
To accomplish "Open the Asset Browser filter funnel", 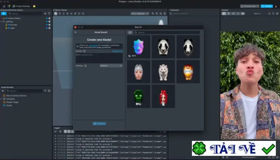I will tap(45, 91).
